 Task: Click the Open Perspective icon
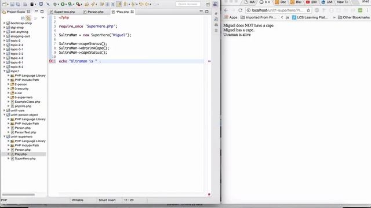tap(208, 4)
